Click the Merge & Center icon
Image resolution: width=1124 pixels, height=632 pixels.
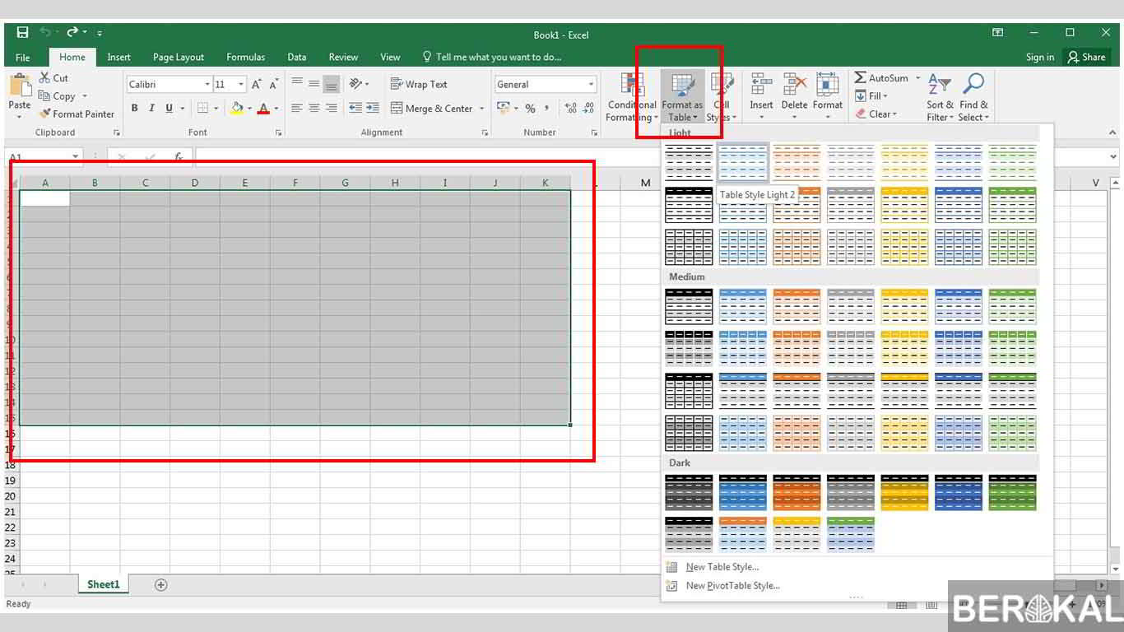(x=397, y=109)
